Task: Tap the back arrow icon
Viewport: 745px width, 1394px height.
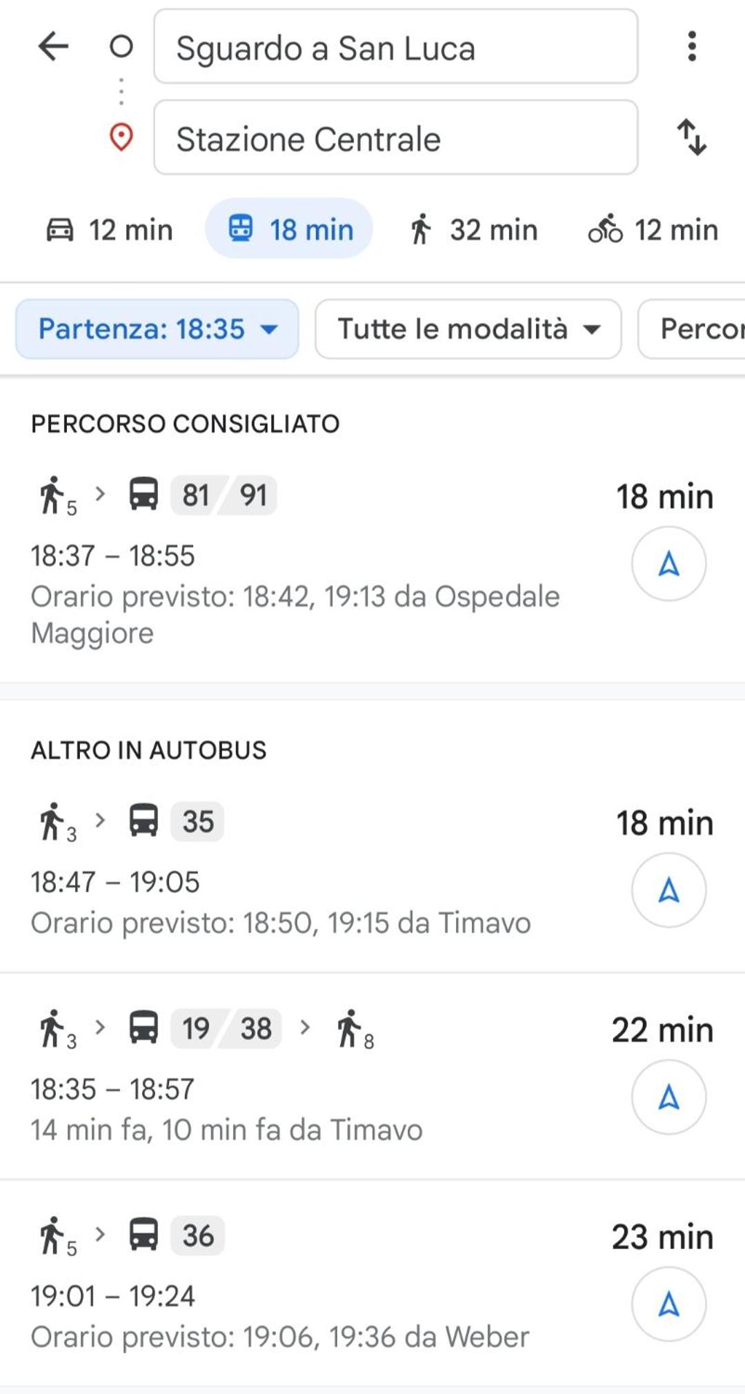Action: (53, 47)
